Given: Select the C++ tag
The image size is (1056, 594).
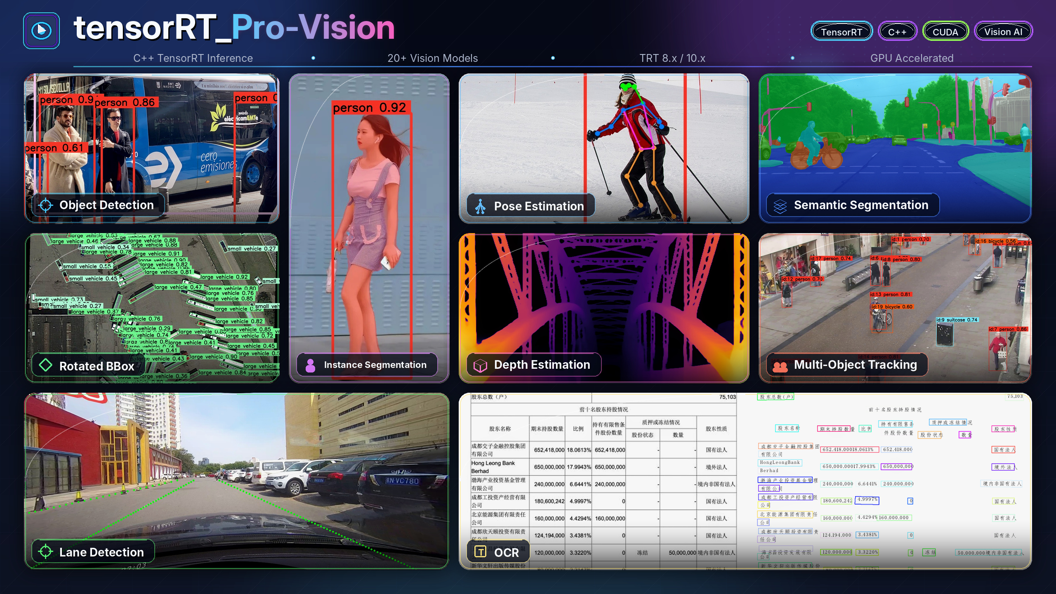Looking at the screenshot, I should point(897,31).
